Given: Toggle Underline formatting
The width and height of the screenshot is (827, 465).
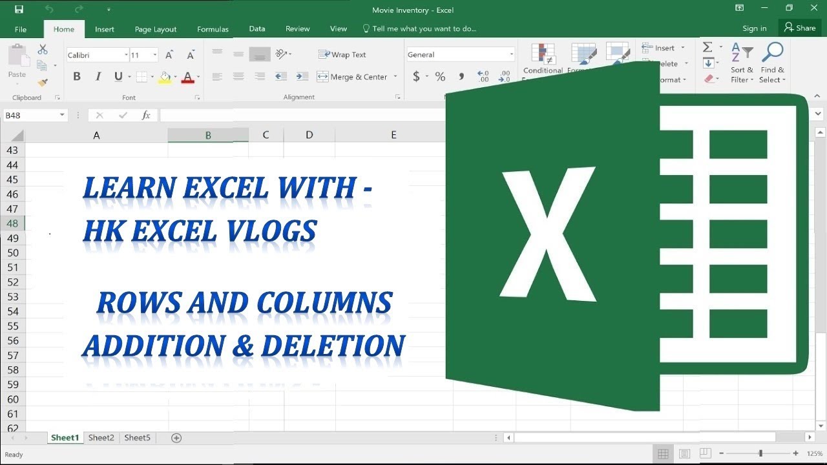Looking at the screenshot, I should click(x=118, y=77).
